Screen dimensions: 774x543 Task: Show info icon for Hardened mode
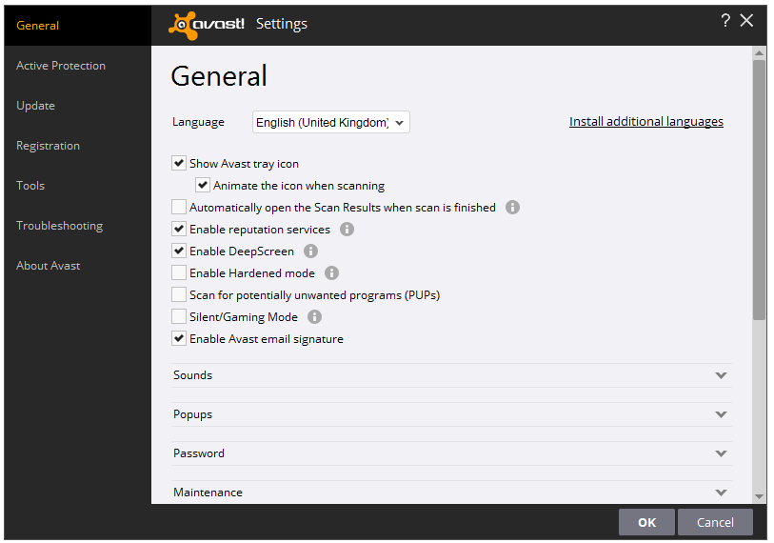coord(331,273)
